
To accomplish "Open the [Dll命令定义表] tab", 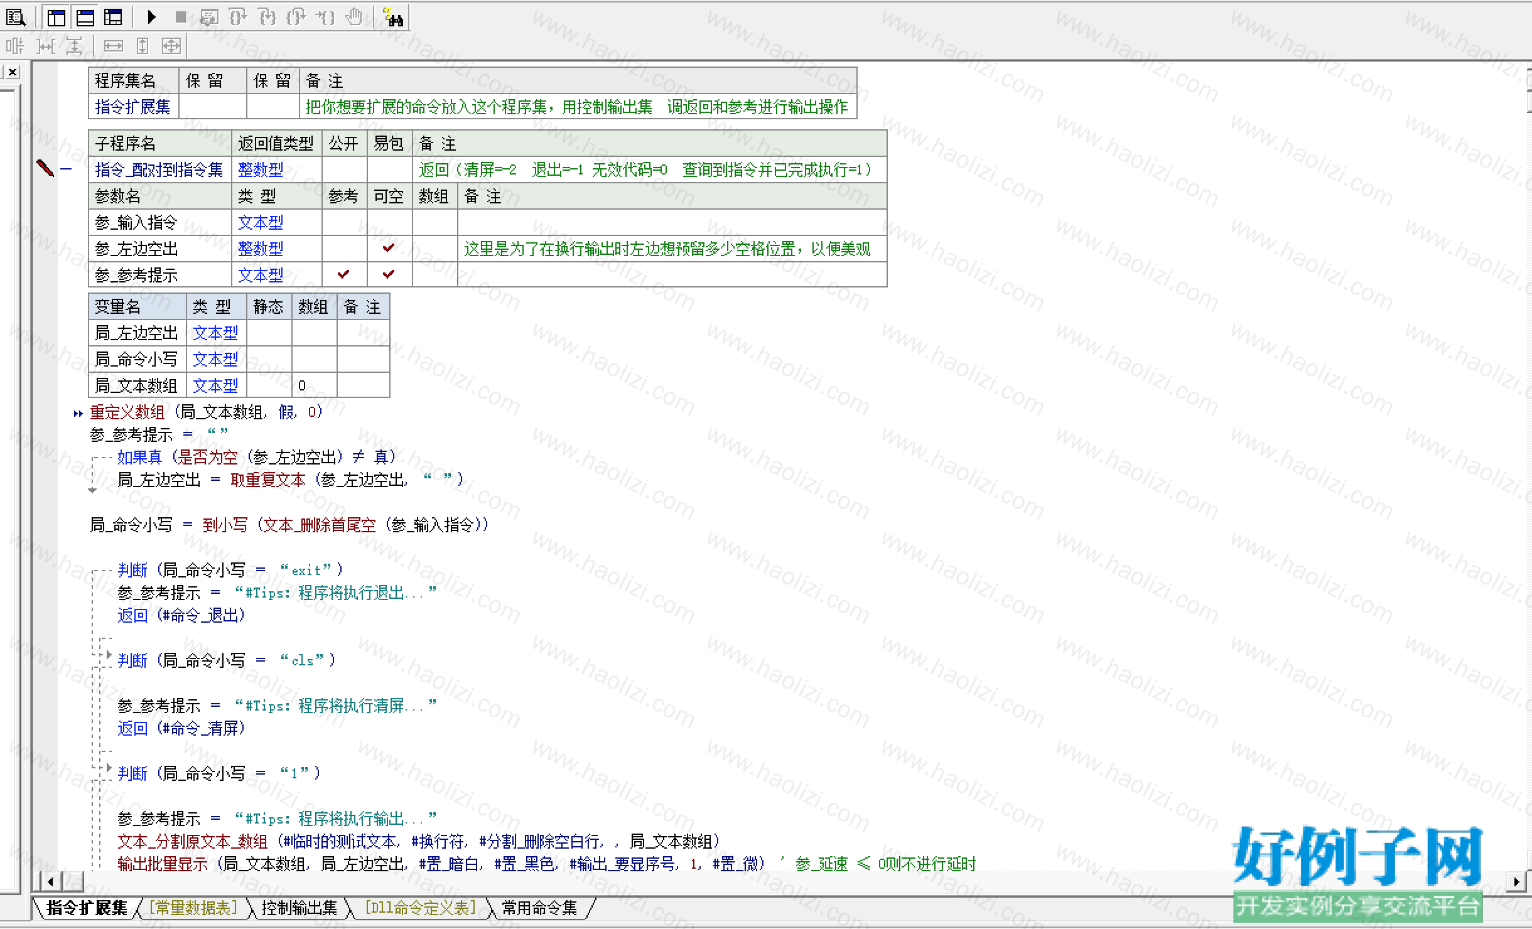I will pos(421,908).
